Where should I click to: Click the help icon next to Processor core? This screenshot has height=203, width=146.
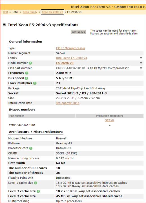[x=31, y=148]
